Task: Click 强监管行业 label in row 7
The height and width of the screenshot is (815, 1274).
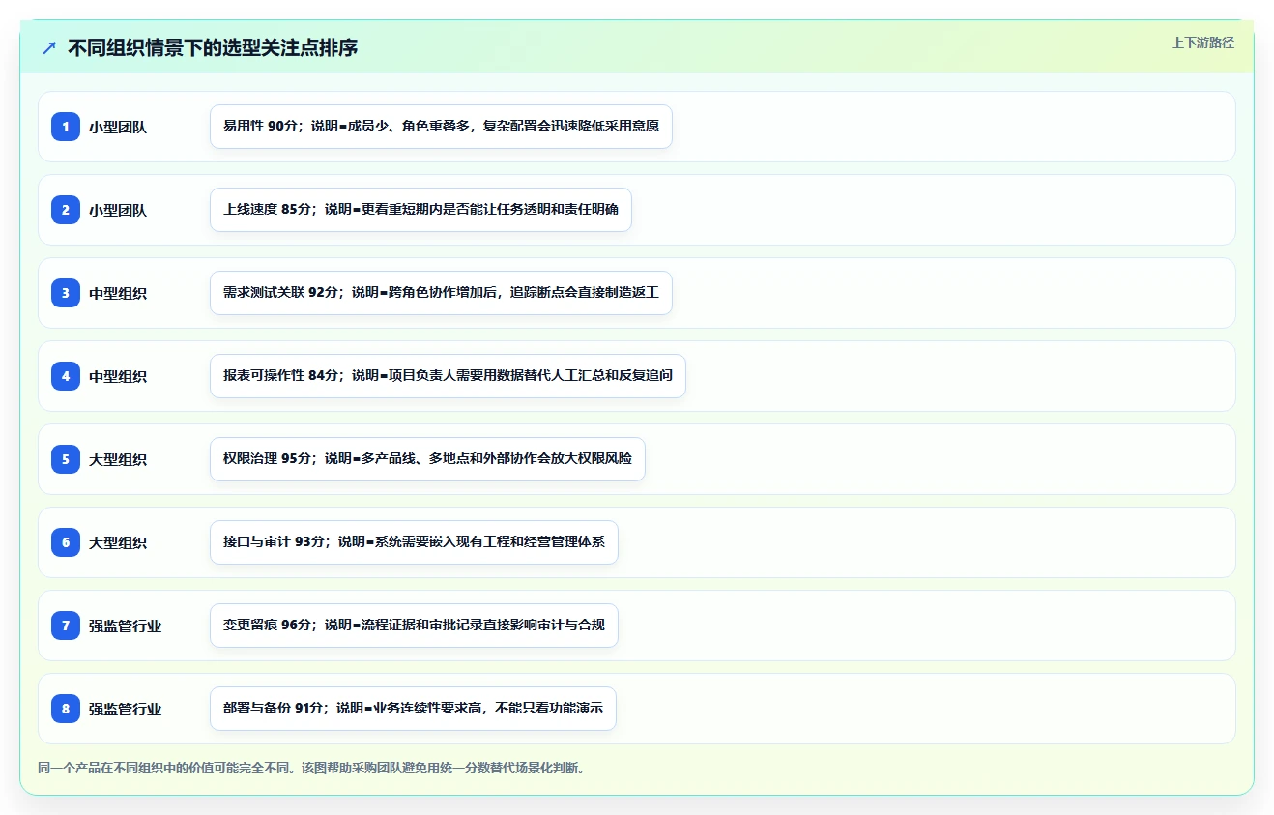Action: [125, 626]
